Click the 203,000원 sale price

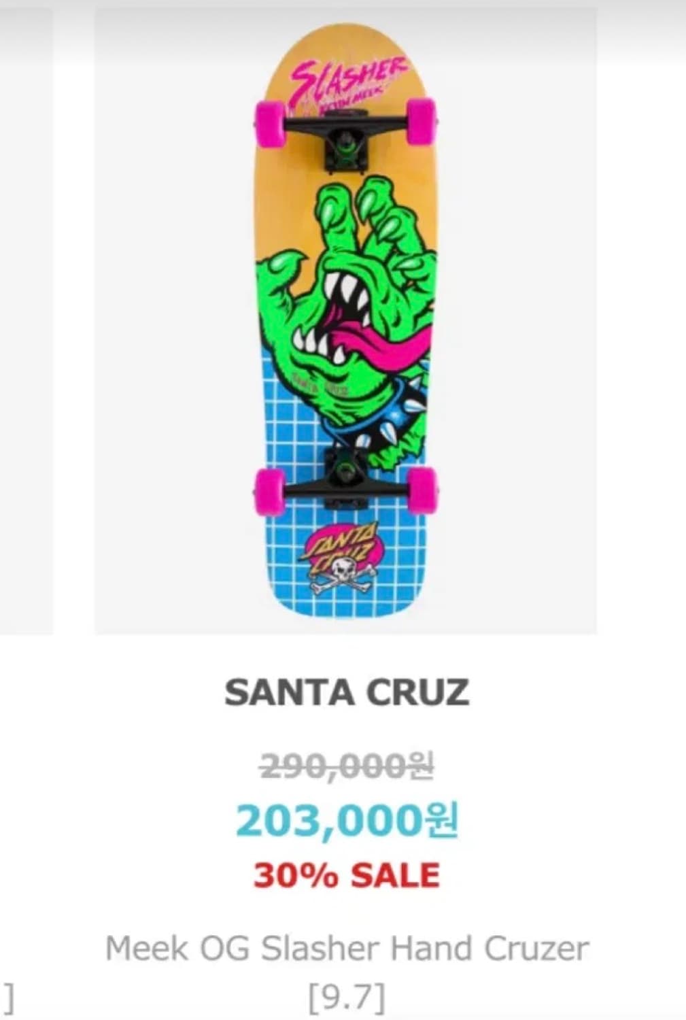347,820
